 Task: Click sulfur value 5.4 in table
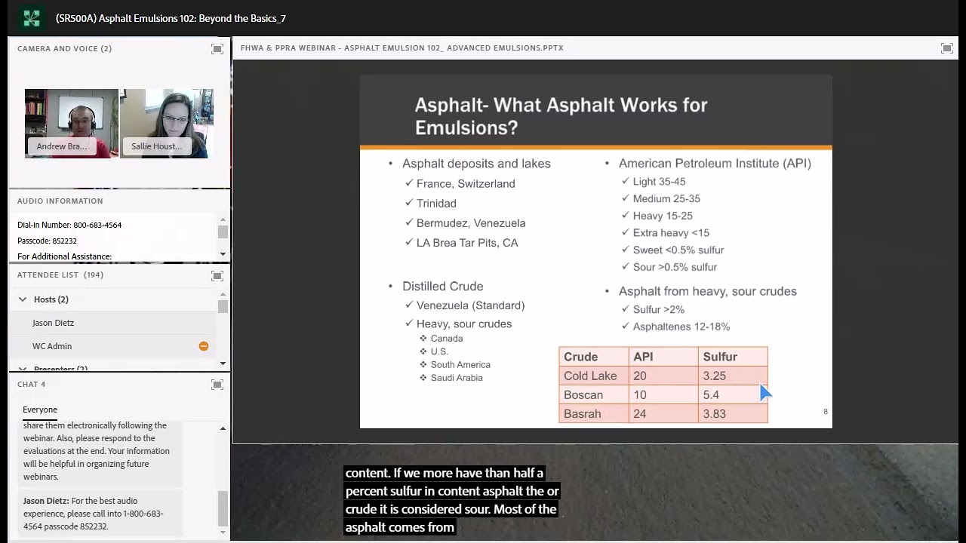click(711, 394)
